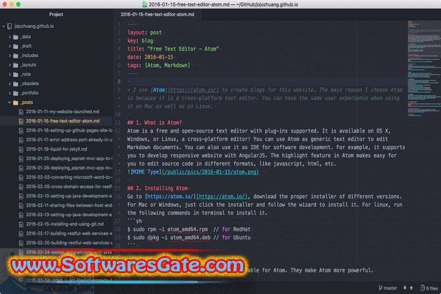The height and width of the screenshot is (294, 441).
Task: Click the 'layout: post' front matter line
Action: (x=145, y=32)
